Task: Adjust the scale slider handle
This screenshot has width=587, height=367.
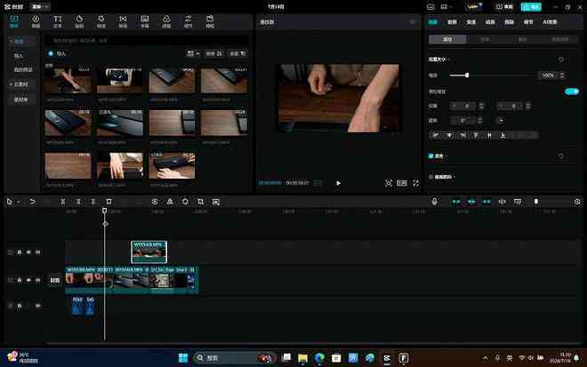Action: coord(467,76)
